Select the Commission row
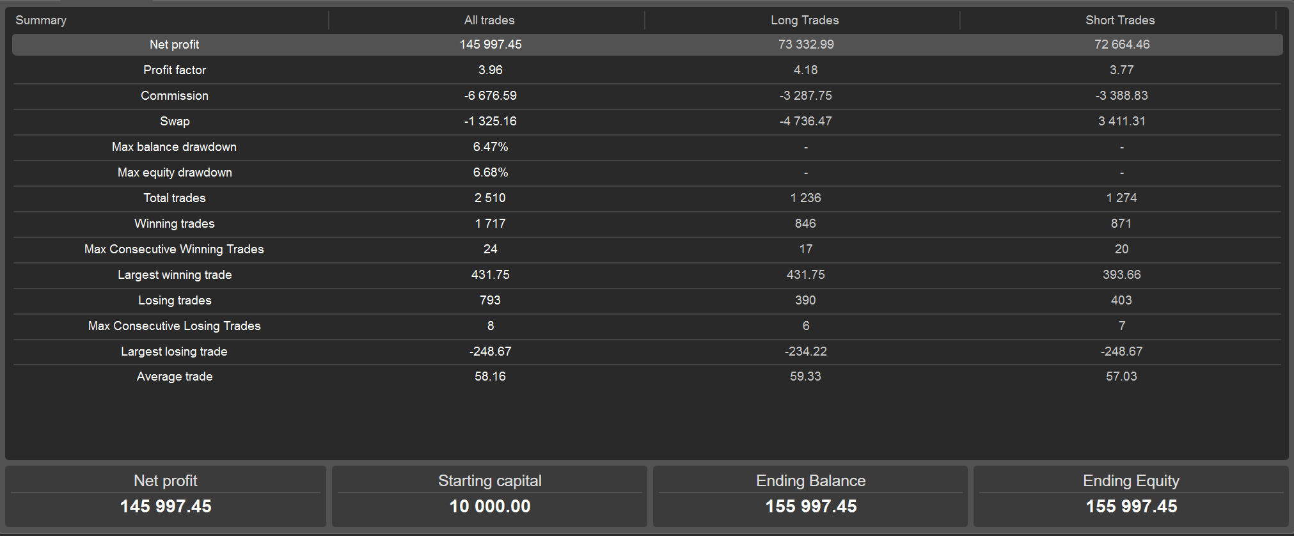Image resolution: width=1294 pixels, height=536 pixels. [174, 95]
